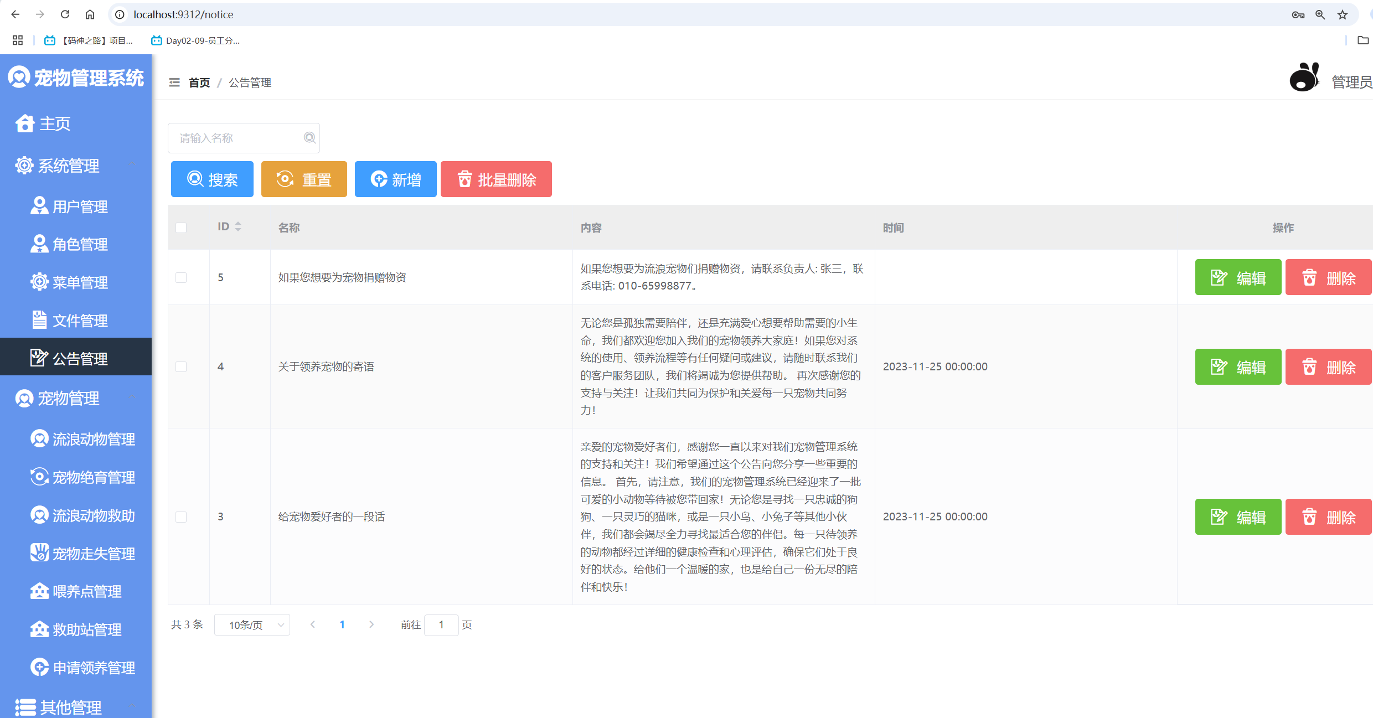Open 申请领养管理 menu item
This screenshot has height=718, width=1373.
76,668
